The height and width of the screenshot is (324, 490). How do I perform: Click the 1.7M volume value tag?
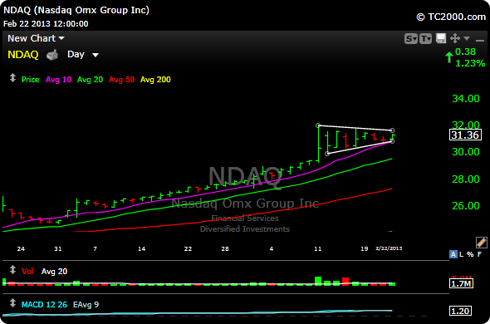pos(461,283)
